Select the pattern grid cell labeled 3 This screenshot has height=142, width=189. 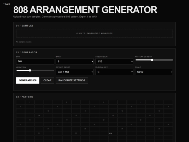point(104,102)
